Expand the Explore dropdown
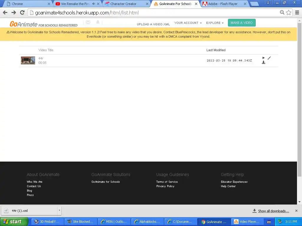 [215, 23]
